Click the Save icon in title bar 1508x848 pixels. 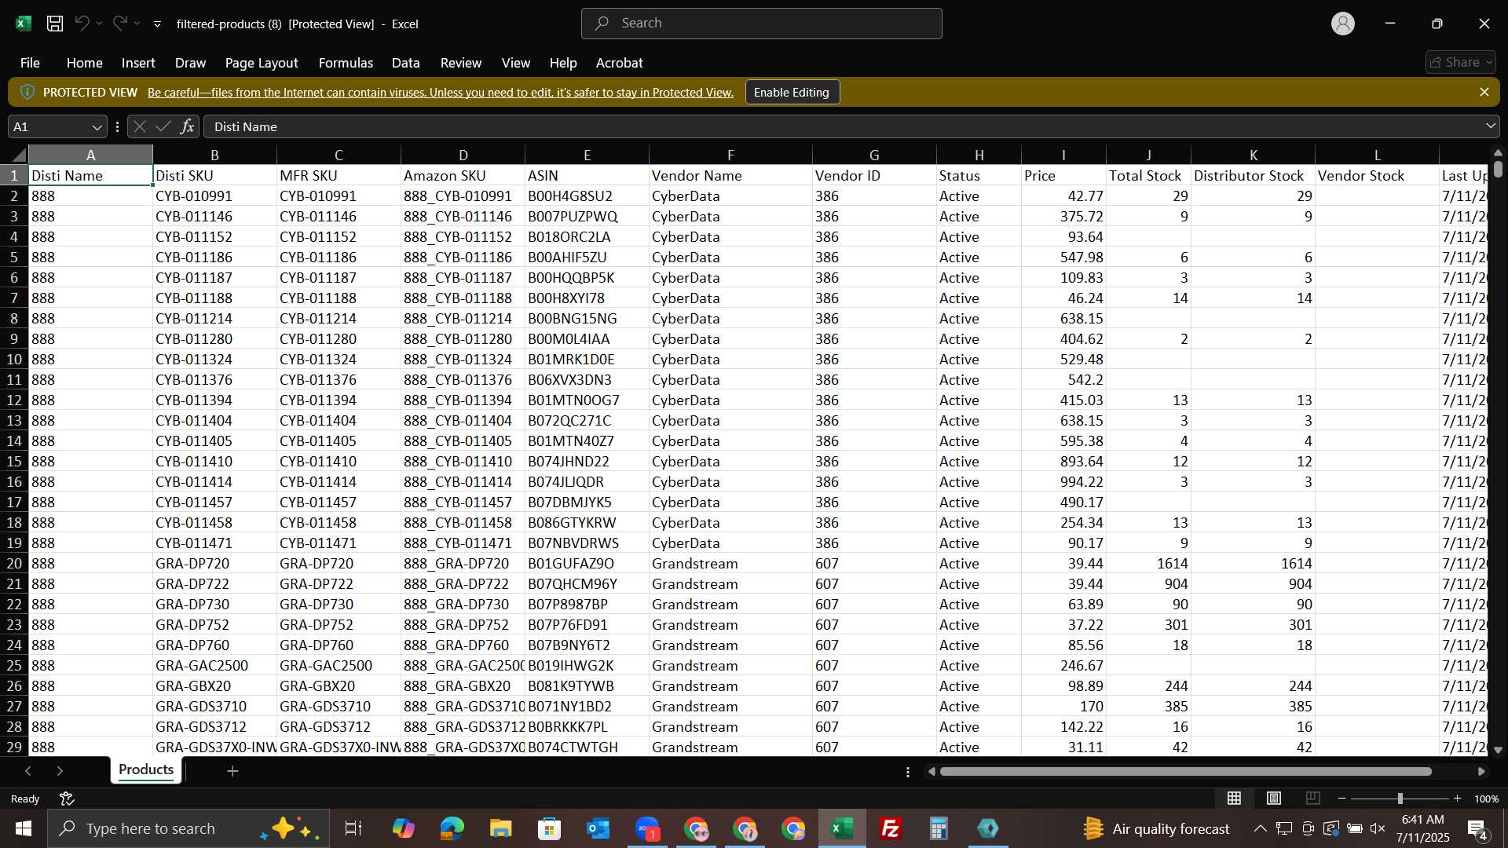point(55,24)
